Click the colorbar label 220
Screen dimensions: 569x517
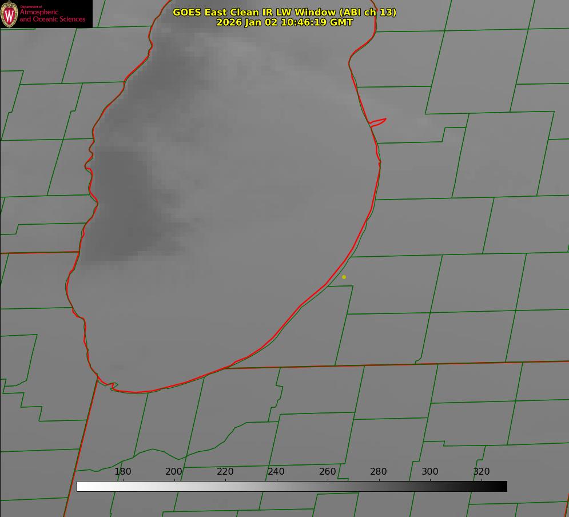pos(225,471)
